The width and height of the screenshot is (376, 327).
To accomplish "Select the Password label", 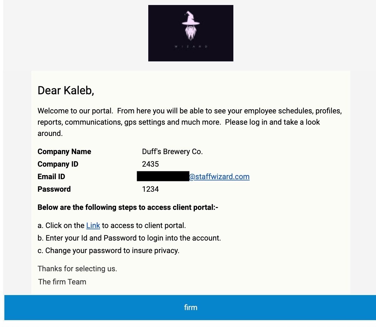I will click(54, 189).
